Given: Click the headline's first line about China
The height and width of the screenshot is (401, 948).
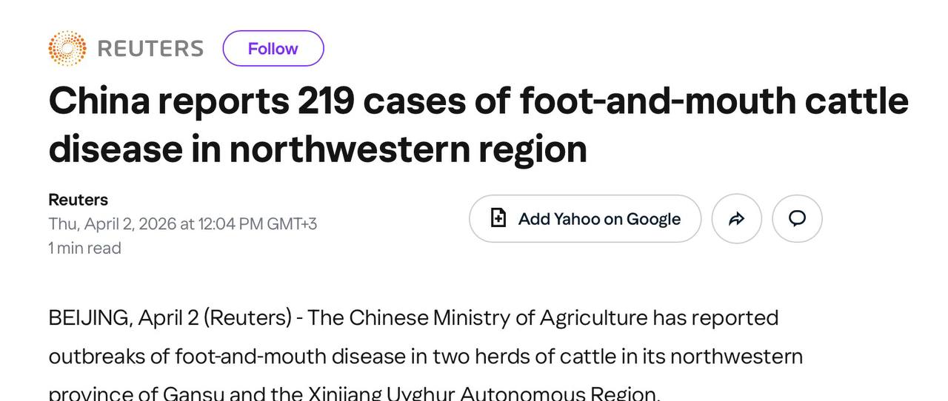Looking at the screenshot, I should tap(478, 101).
